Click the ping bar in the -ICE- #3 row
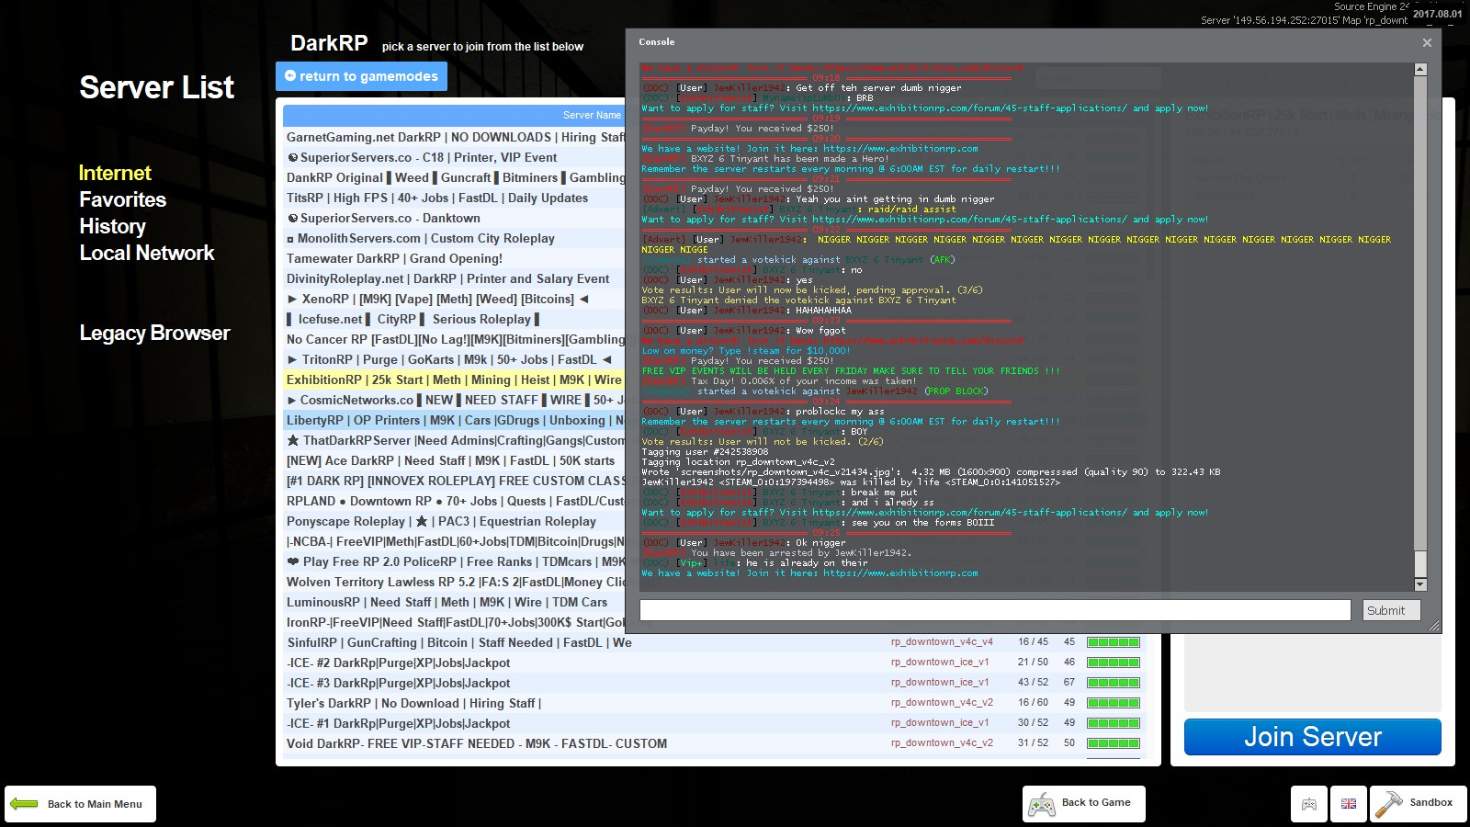The height and width of the screenshot is (827, 1470). 1114,683
